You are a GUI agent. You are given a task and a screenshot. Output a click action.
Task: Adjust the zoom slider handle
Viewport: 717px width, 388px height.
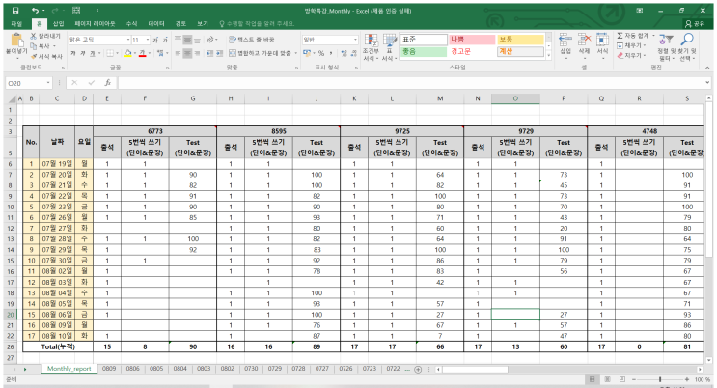(x=660, y=379)
